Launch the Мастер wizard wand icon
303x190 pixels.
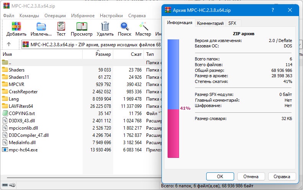[143, 26]
